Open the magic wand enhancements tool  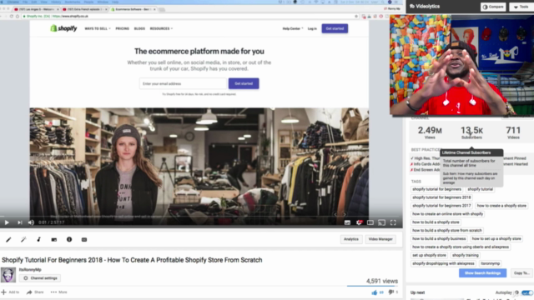click(23, 239)
